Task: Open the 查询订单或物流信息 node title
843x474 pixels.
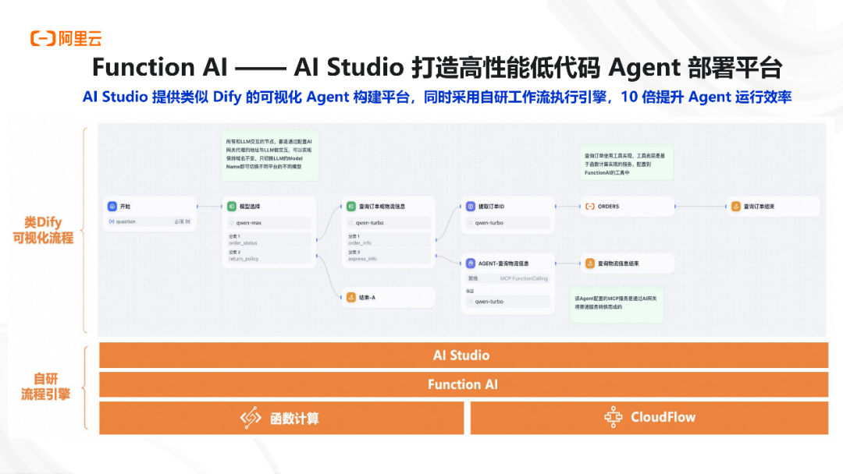Action: pos(382,206)
